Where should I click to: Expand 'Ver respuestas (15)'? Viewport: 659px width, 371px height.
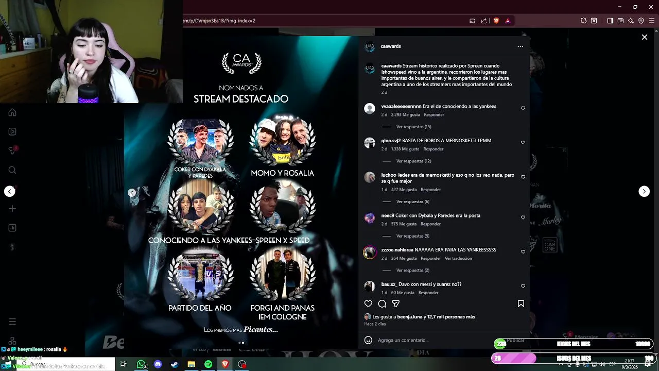[413, 127]
